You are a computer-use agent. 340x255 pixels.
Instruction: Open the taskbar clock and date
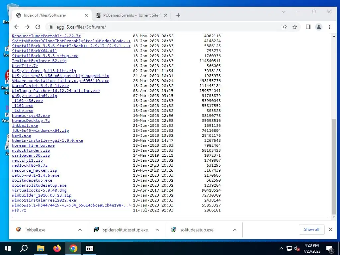tap(311, 248)
